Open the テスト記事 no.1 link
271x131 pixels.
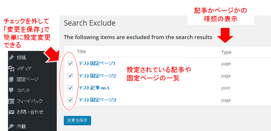(94, 88)
